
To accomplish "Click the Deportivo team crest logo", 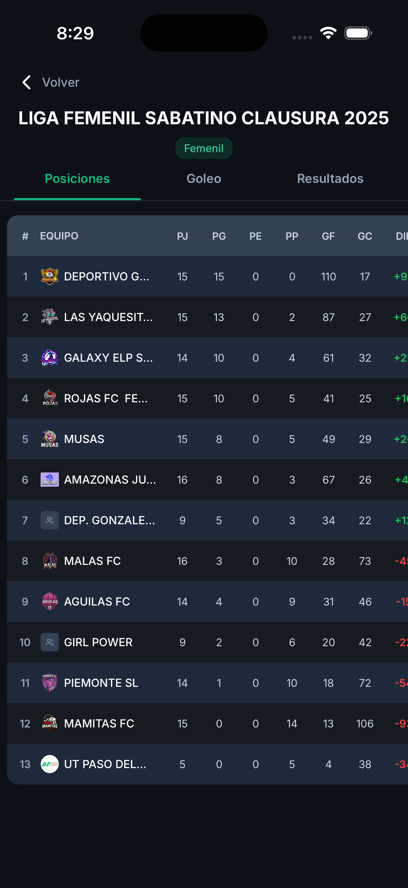I will point(50,276).
